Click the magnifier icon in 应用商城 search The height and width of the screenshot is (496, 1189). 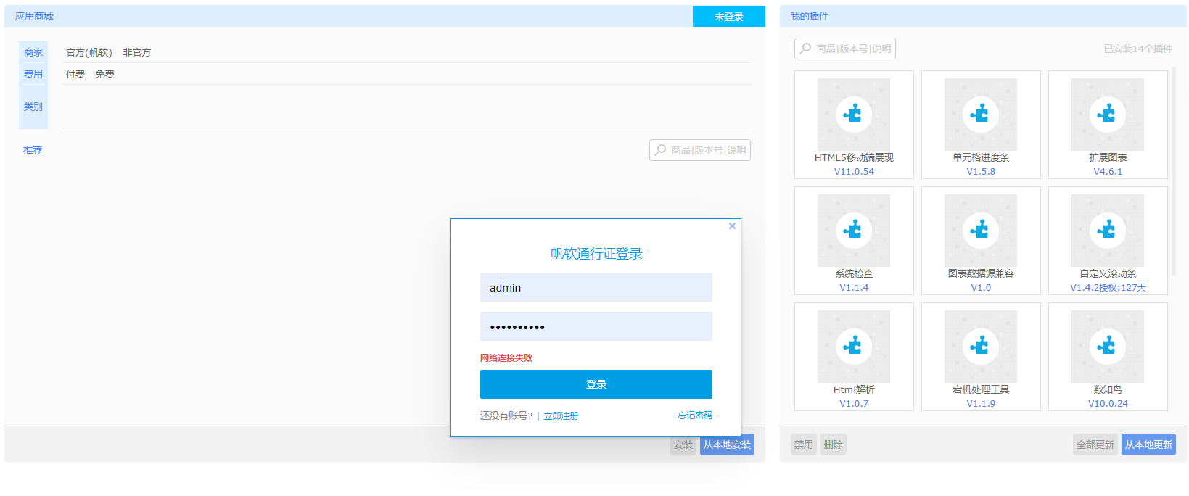click(x=660, y=150)
